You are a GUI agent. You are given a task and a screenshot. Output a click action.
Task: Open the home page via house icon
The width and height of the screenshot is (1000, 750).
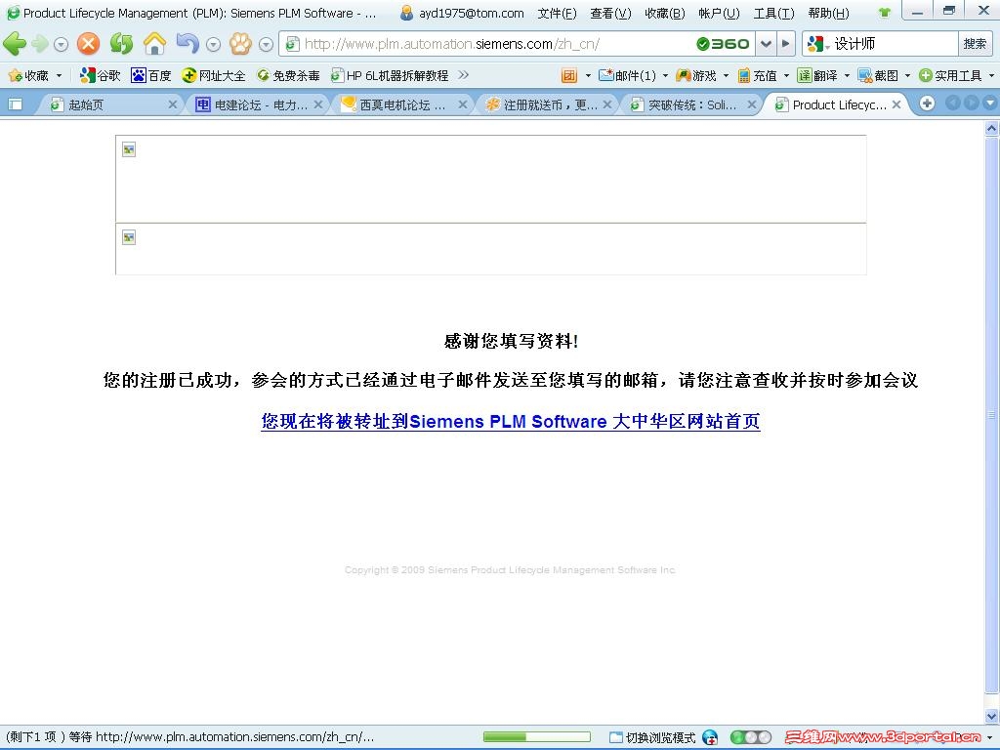point(154,44)
